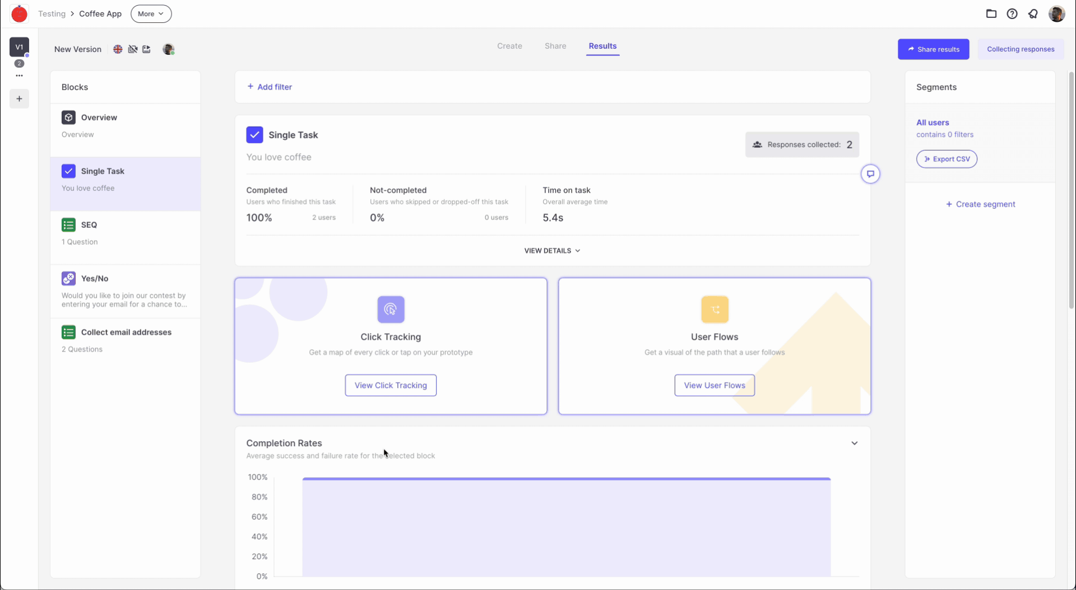Screen dimensions: 1076x590
Task: Open the Overview block icon
Action: (x=68, y=117)
